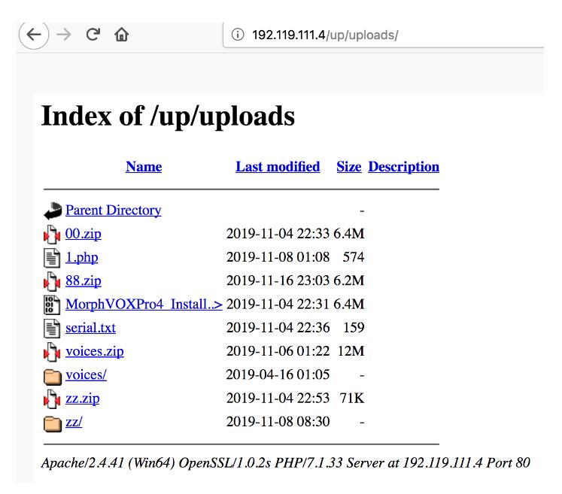Sort listing by Description column header

[403, 167]
